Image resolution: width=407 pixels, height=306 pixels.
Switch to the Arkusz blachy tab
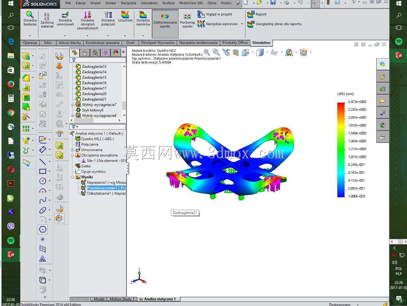(x=70, y=43)
